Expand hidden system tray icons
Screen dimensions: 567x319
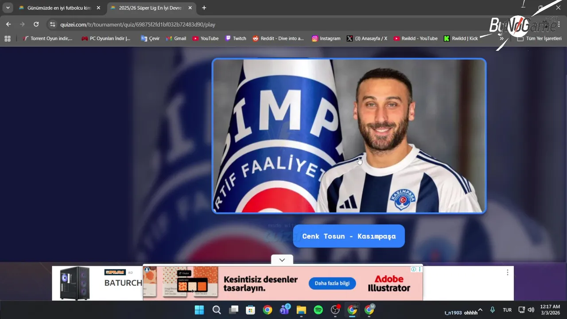pos(480,310)
